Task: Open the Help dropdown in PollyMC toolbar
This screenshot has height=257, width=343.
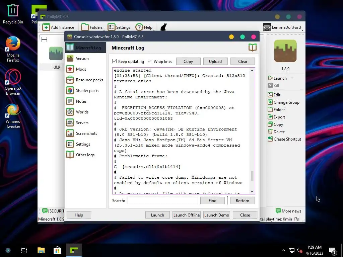Action: point(145,27)
